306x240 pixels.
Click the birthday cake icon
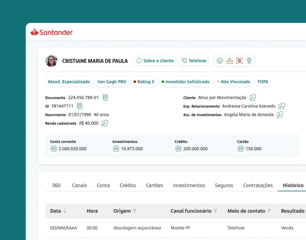[229, 61]
